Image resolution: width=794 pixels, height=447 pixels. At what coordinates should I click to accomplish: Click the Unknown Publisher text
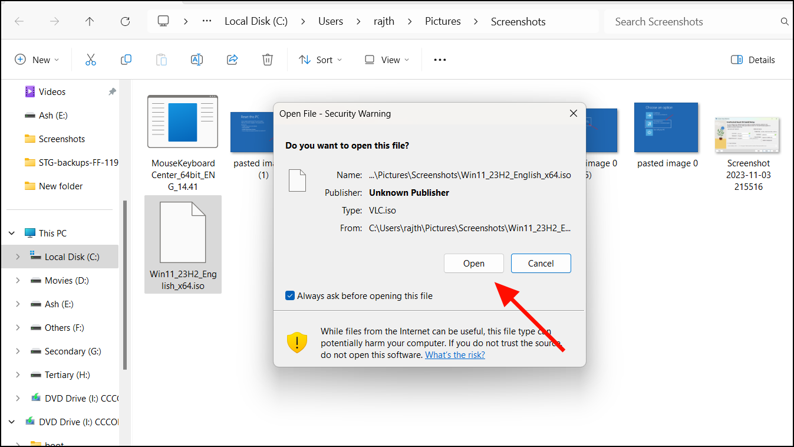[409, 193]
